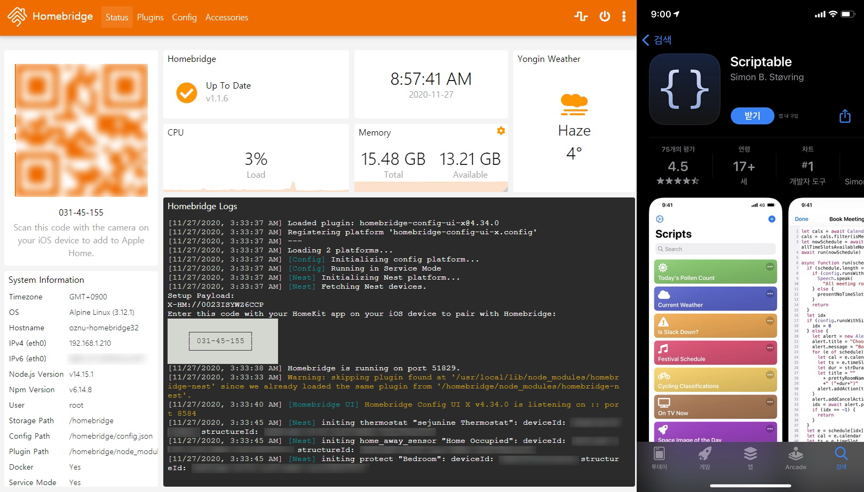Tap the 검색 magnifier tab icon
Viewport: 864px width, 492px height.
pos(841,458)
